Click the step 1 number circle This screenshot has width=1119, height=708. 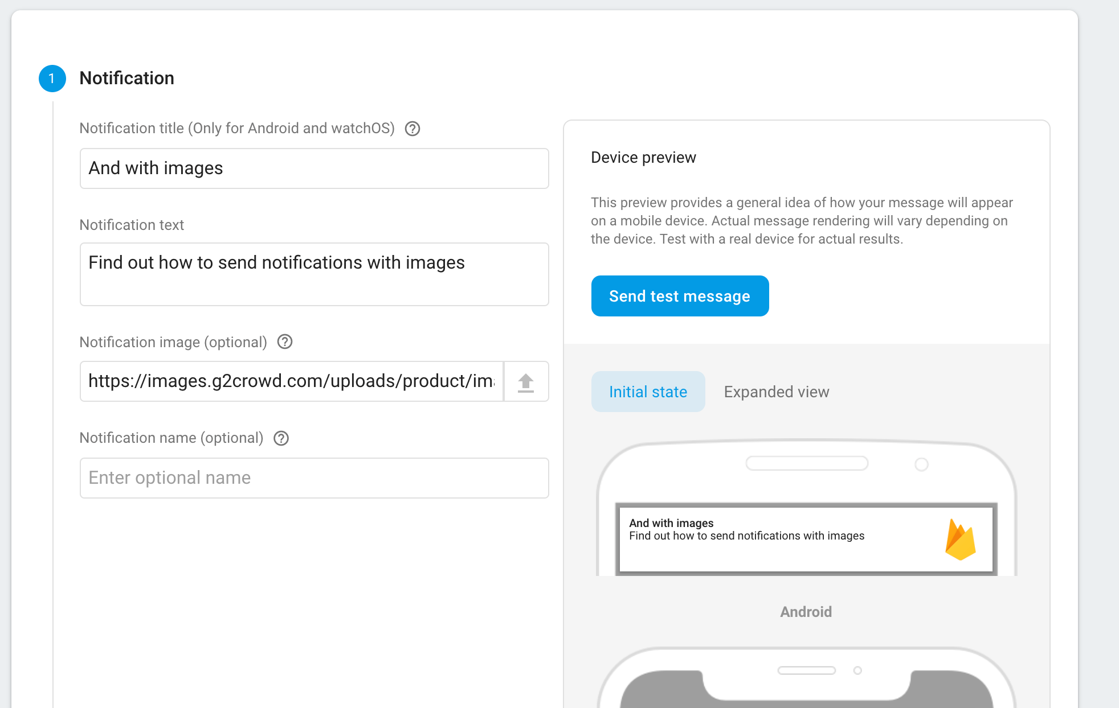click(52, 79)
